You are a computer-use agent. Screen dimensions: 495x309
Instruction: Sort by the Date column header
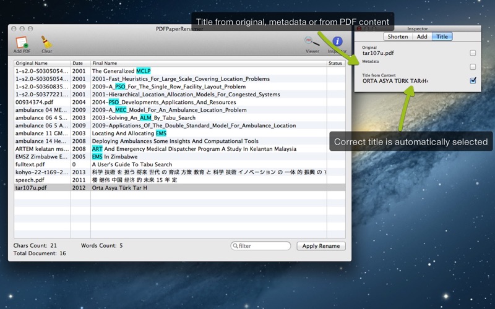click(x=80, y=63)
